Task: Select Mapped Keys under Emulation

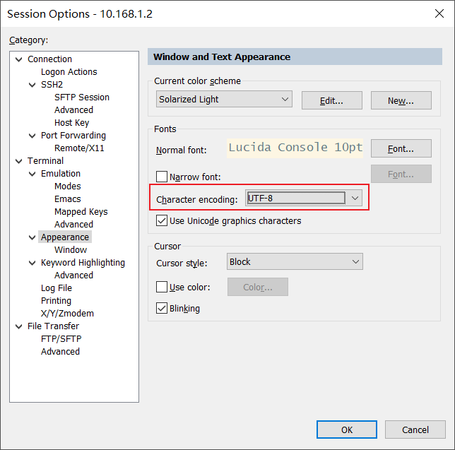Action: [81, 212]
